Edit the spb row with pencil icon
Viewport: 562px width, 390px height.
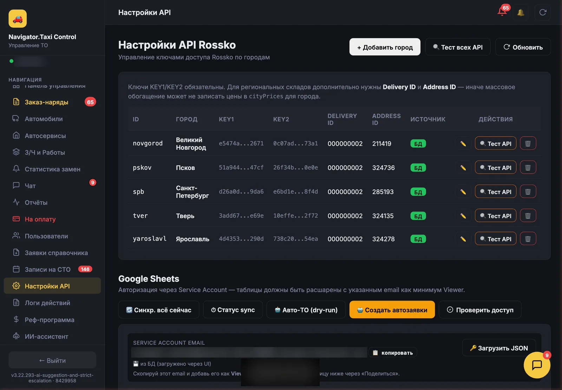(x=463, y=192)
